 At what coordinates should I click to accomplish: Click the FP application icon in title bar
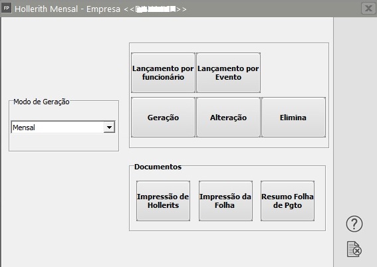point(6,9)
